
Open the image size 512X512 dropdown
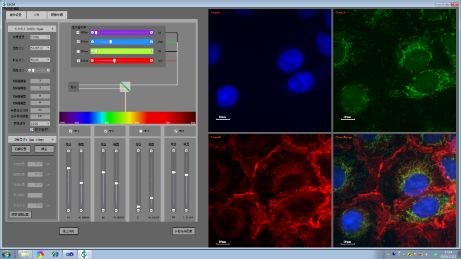click(x=40, y=48)
